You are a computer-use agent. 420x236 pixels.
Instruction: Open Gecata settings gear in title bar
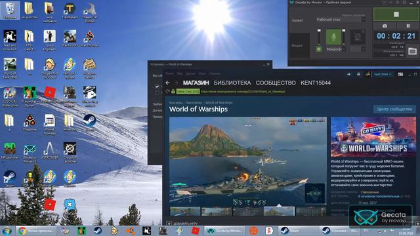398,3
